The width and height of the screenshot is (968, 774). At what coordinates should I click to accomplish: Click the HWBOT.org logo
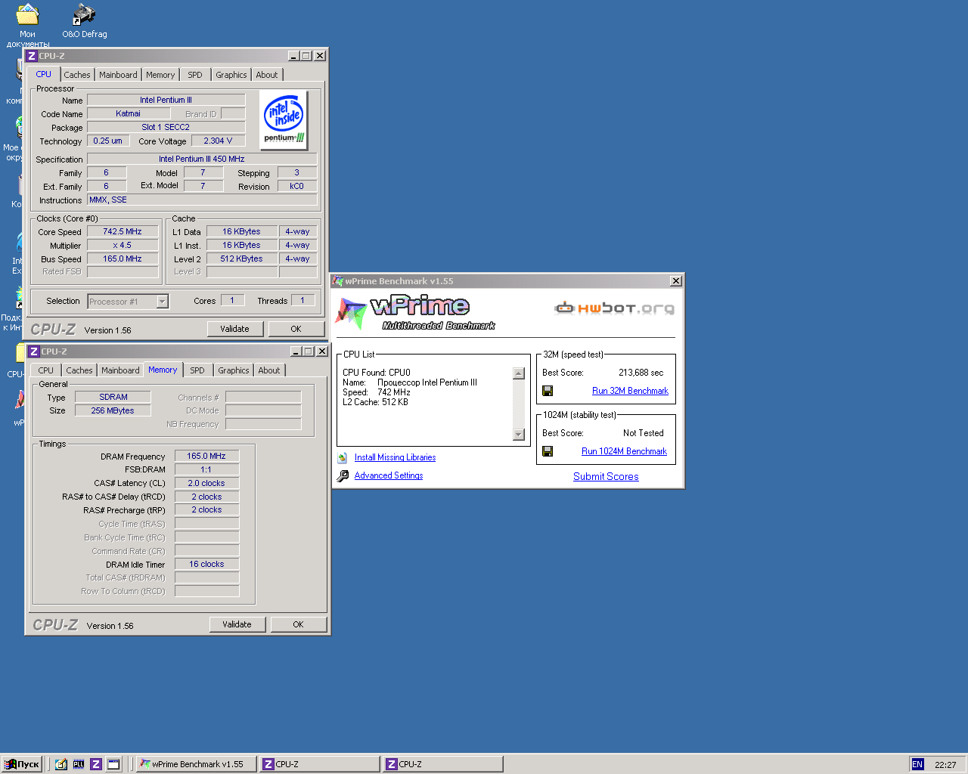click(614, 308)
